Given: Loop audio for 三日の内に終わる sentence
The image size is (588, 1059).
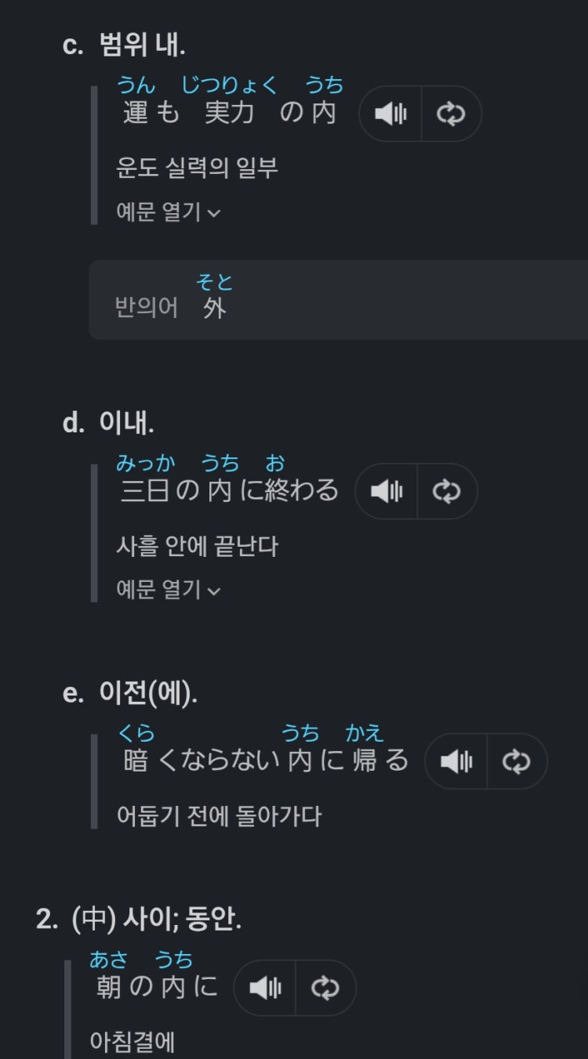Looking at the screenshot, I should [x=448, y=491].
